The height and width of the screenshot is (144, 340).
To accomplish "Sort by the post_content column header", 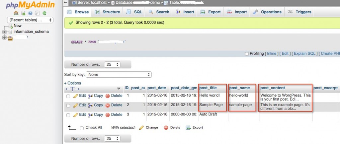I will [273, 88].
